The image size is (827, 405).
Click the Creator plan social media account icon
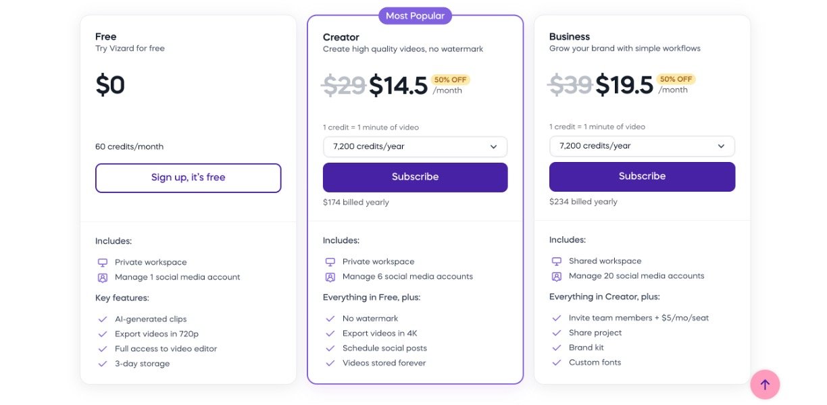click(330, 277)
